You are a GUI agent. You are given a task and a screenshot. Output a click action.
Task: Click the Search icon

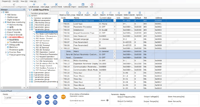[x=103, y=13]
